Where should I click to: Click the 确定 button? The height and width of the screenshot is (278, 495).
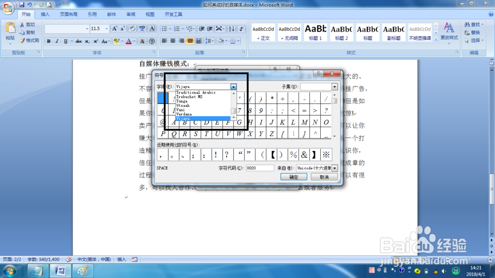coord(294,177)
